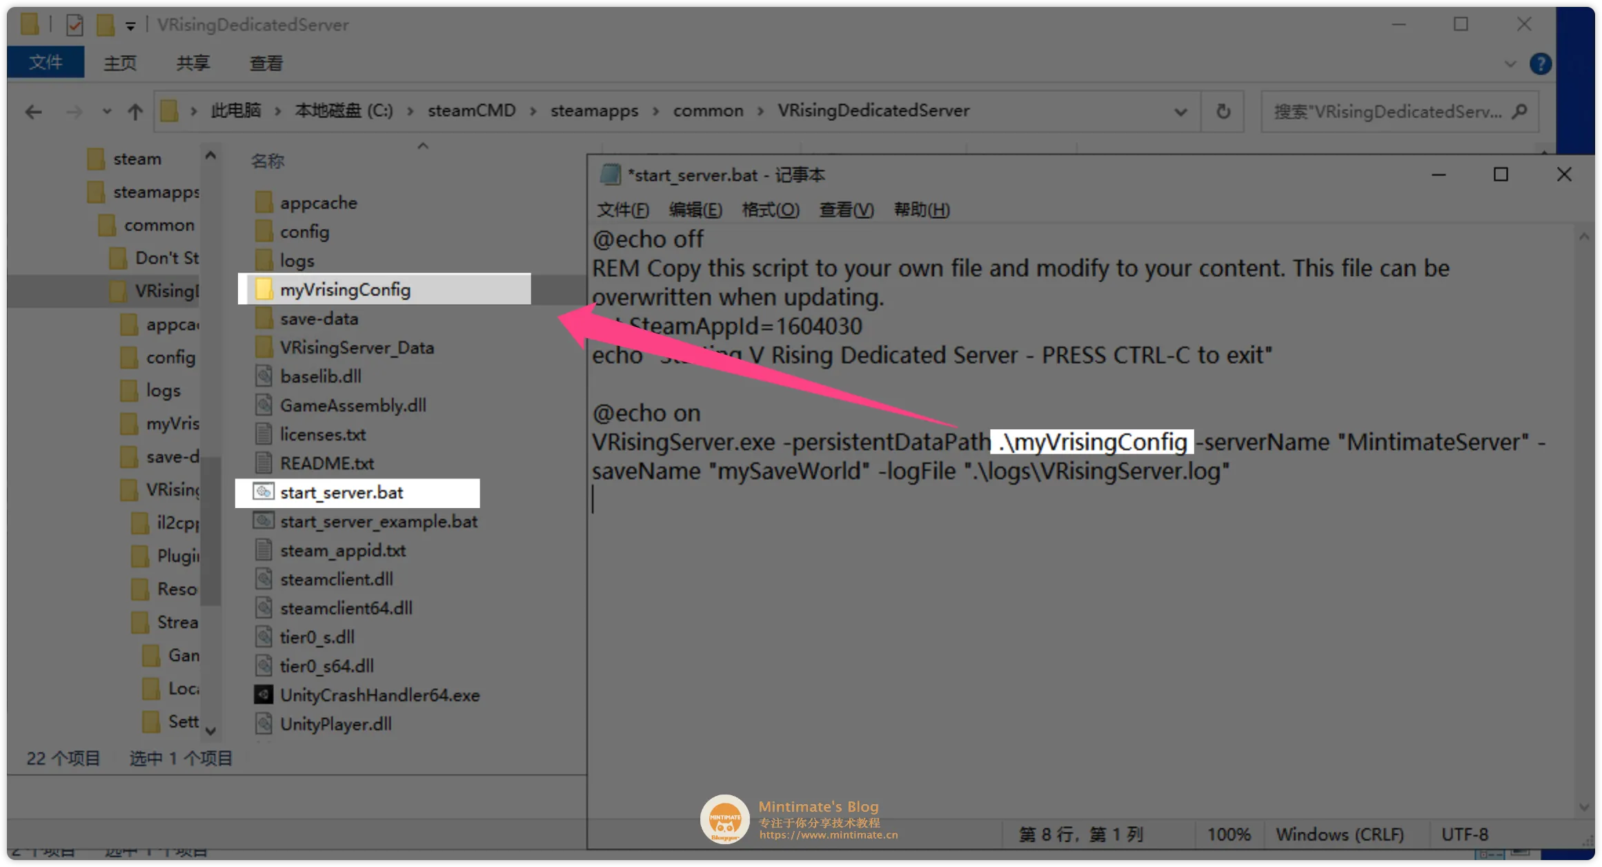The height and width of the screenshot is (867, 1602).
Task: Select baselib.dll file
Action: tap(308, 376)
